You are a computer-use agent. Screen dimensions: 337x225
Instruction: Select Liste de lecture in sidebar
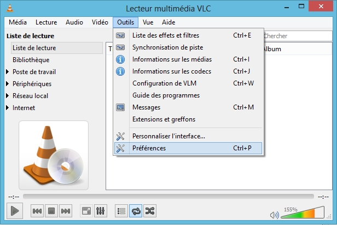point(57,48)
